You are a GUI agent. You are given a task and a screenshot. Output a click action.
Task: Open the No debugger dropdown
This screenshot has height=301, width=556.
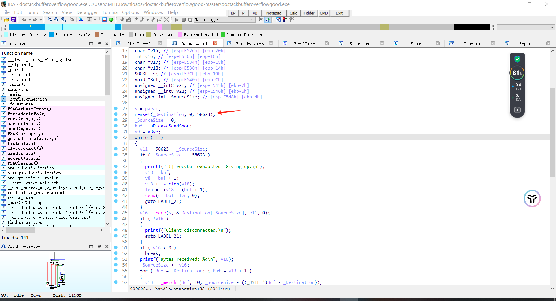(x=252, y=20)
